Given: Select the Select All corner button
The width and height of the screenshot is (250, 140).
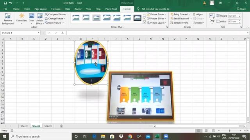Looking at the screenshot, I should 3,39.
